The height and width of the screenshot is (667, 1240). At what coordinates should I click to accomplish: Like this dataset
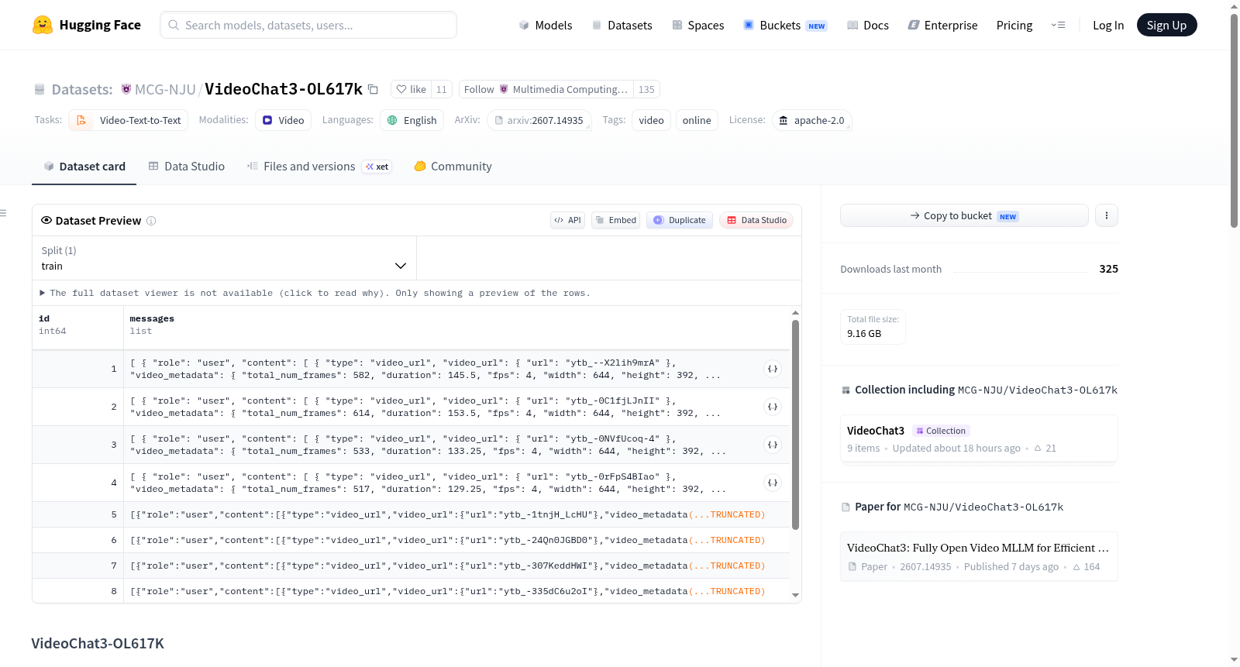[412, 89]
